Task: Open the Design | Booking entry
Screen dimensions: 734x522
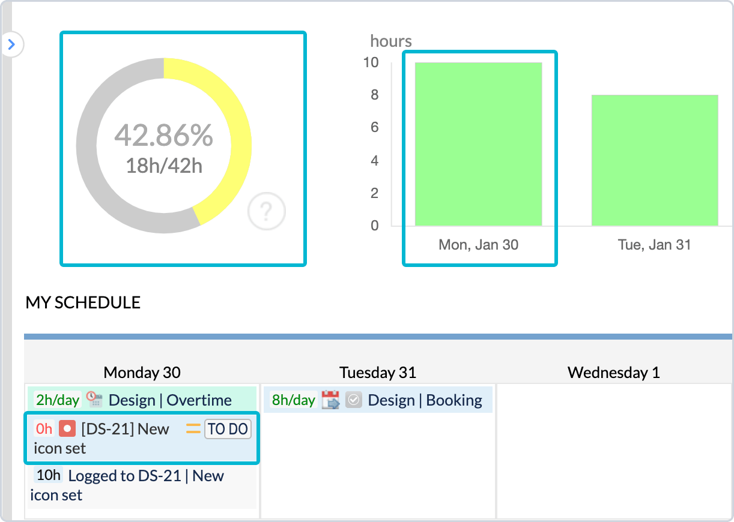Action: click(x=425, y=400)
